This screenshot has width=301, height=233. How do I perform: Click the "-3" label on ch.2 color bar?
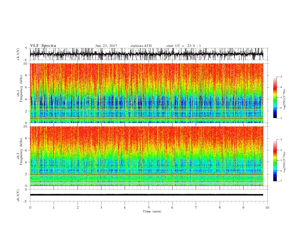point(280,140)
